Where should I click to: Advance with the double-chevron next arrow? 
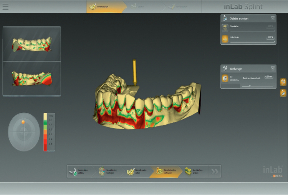click(x=215, y=172)
